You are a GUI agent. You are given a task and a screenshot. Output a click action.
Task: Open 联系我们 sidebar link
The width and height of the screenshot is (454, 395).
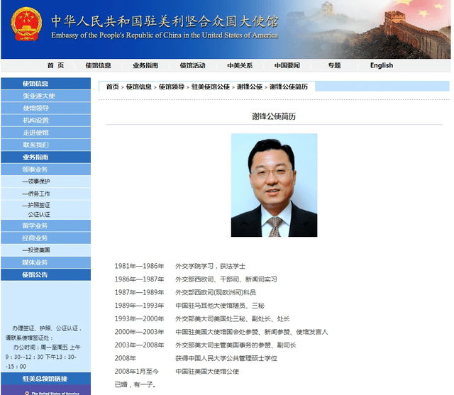click(45, 145)
